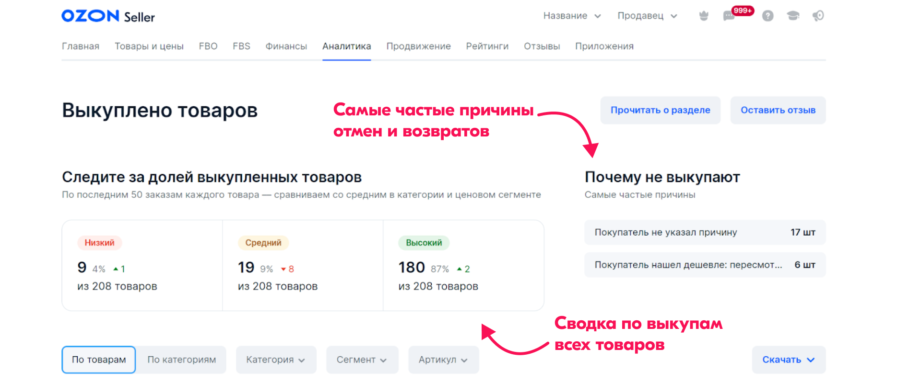
Task: Switch to the По категориям view
Action: click(x=181, y=360)
